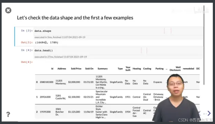Click '0 spaces' parking cell

pos(158,82)
